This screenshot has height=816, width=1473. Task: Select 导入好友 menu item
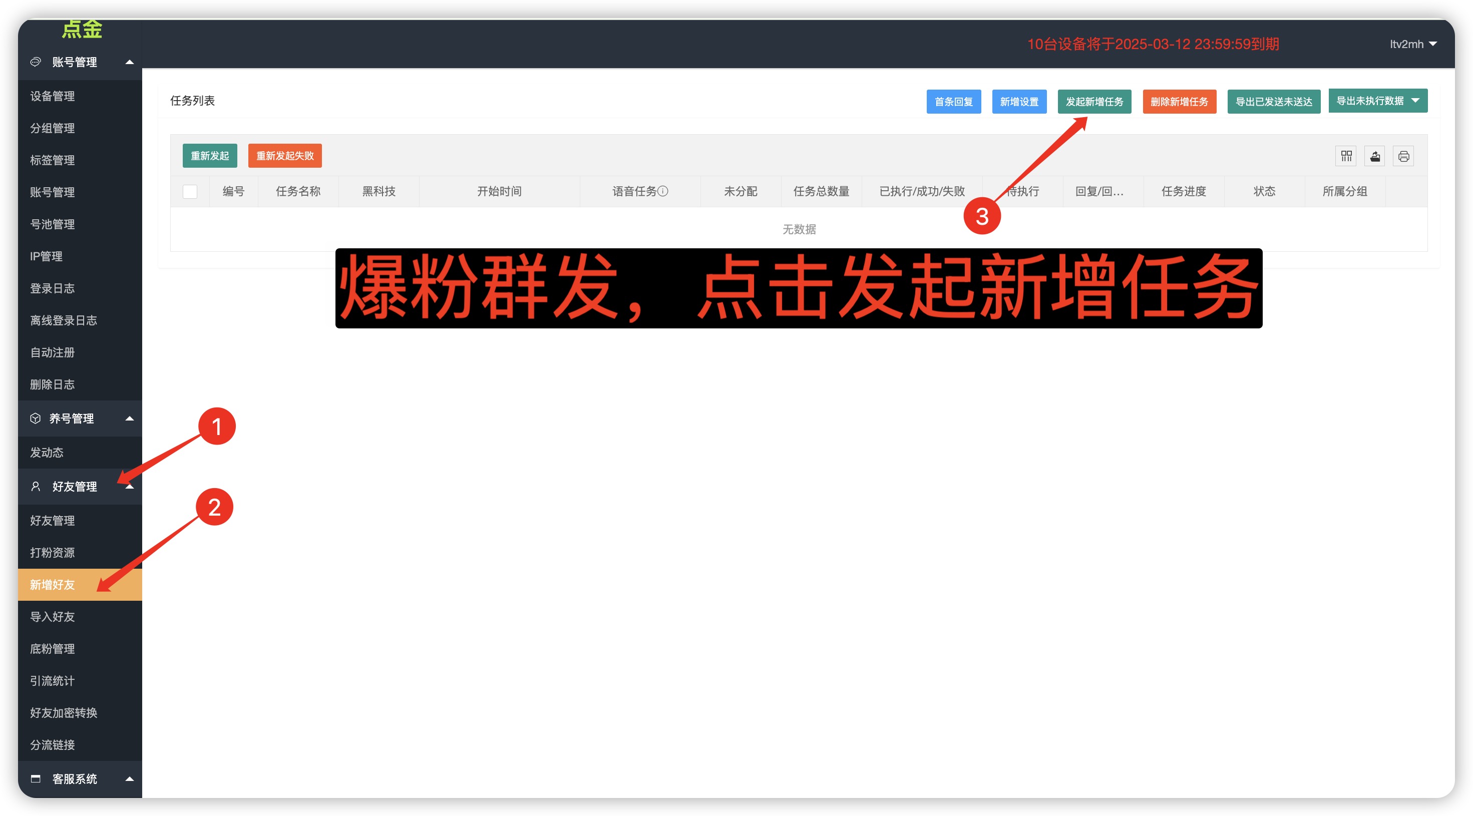coord(53,616)
